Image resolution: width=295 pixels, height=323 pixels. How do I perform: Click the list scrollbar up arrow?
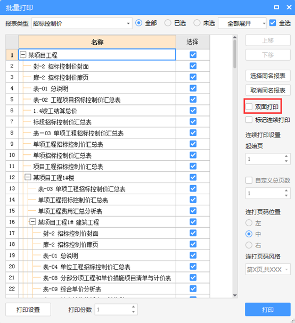pos(235,37)
